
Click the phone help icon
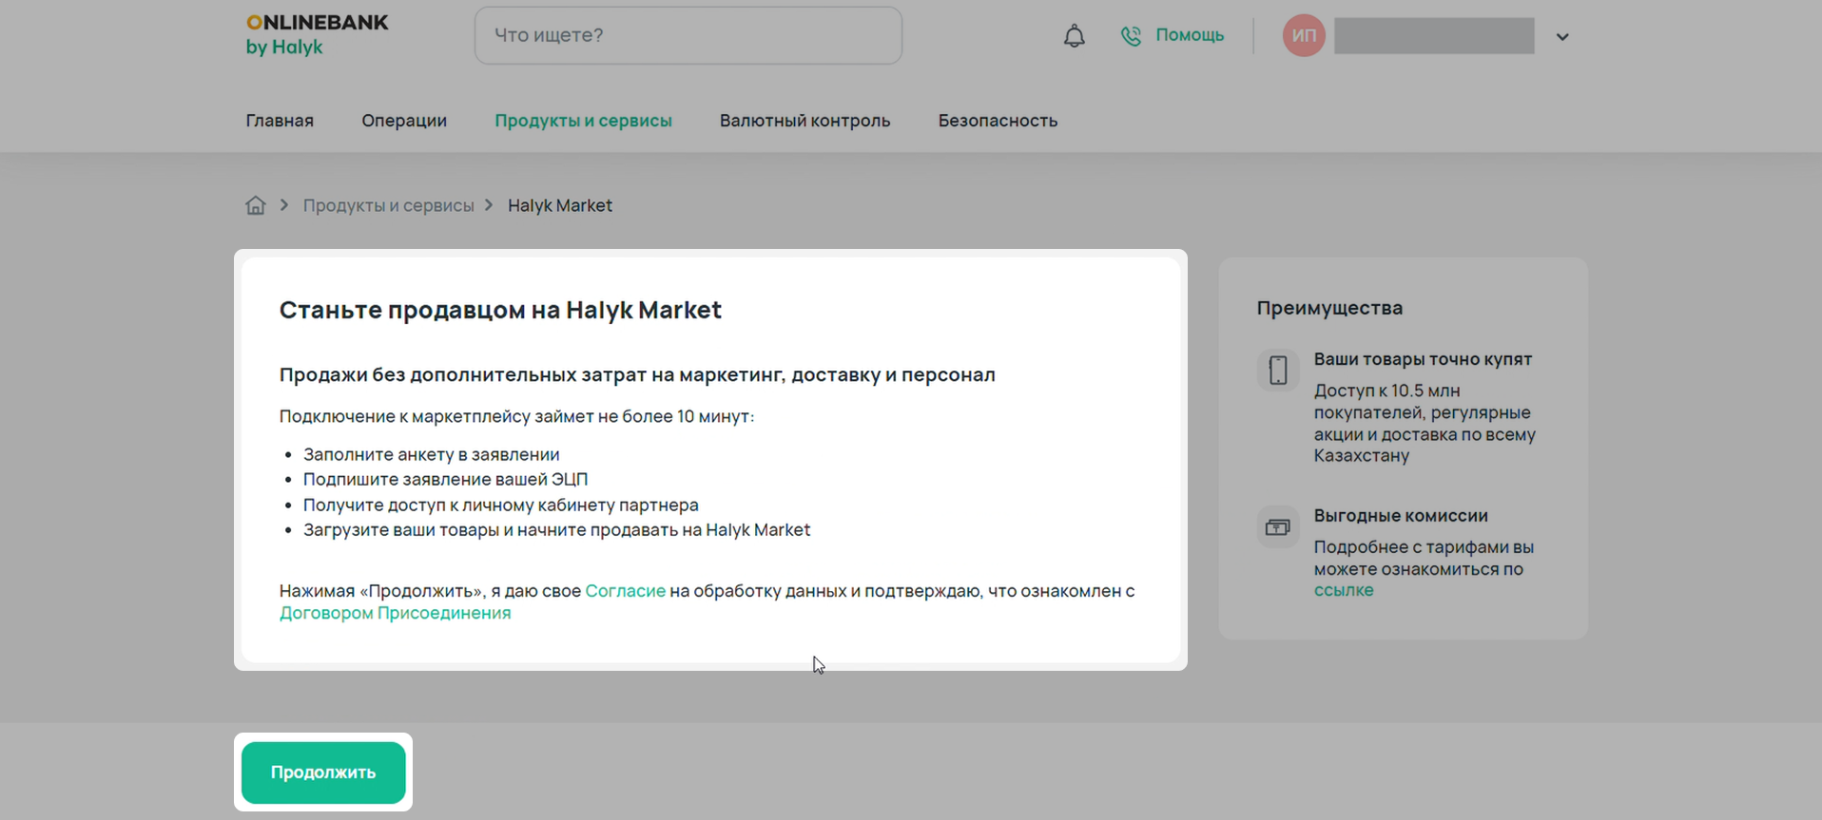coord(1131,36)
